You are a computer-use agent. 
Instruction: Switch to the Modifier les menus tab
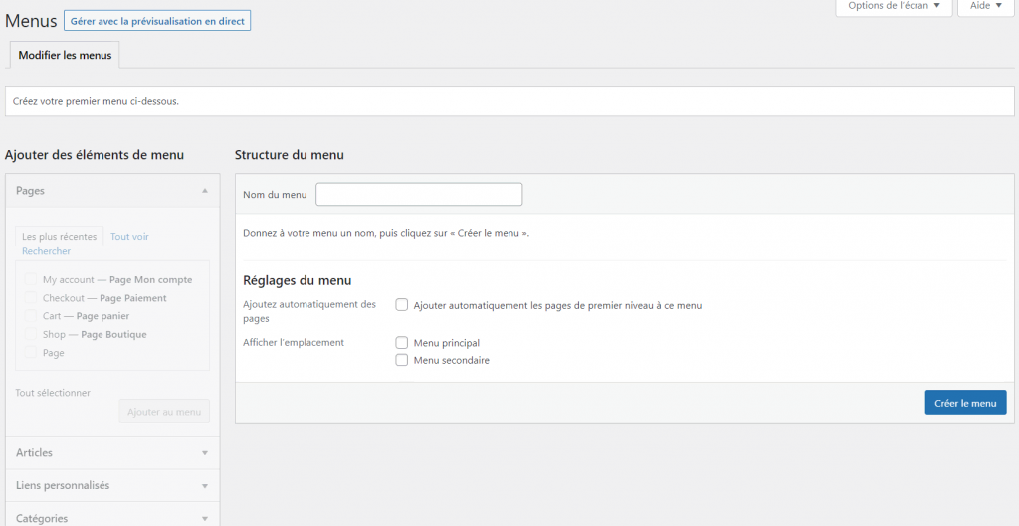click(65, 55)
